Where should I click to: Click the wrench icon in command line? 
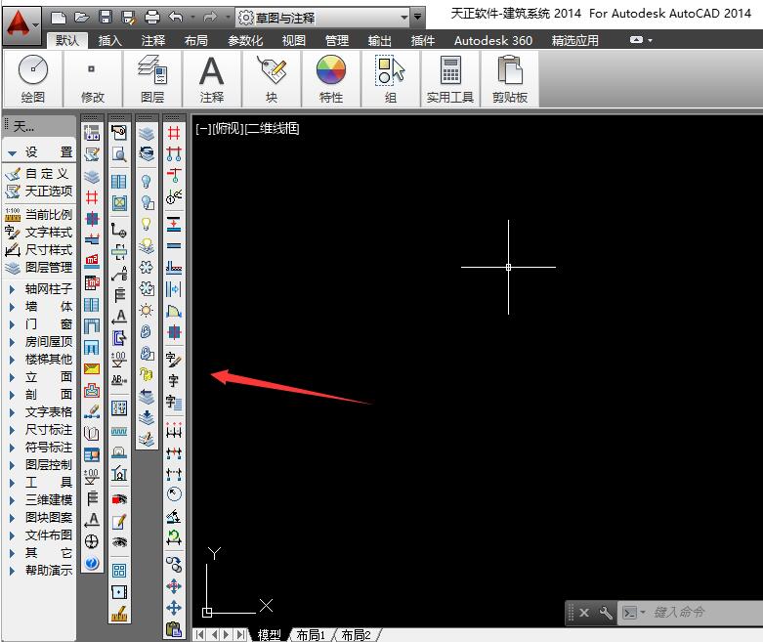click(605, 613)
